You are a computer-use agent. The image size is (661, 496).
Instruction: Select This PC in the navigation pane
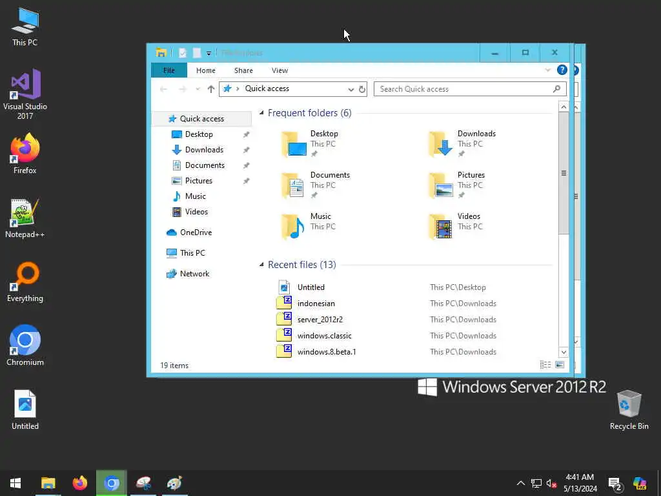[x=192, y=253]
